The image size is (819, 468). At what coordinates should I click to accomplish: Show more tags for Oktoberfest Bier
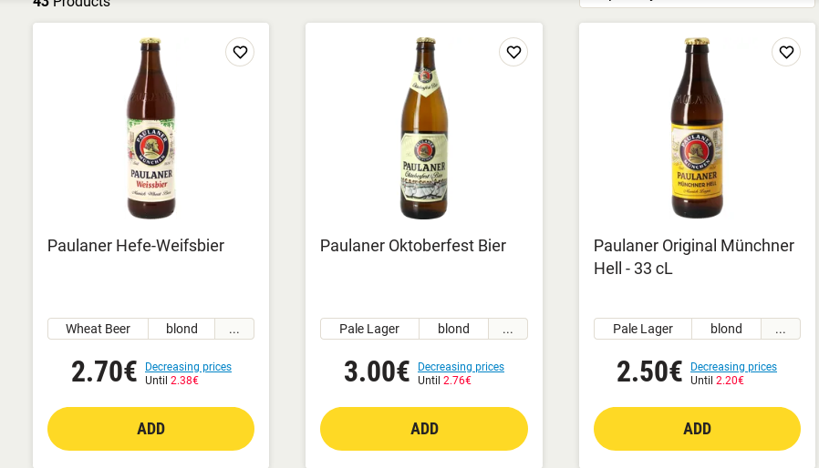click(x=508, y=329)
